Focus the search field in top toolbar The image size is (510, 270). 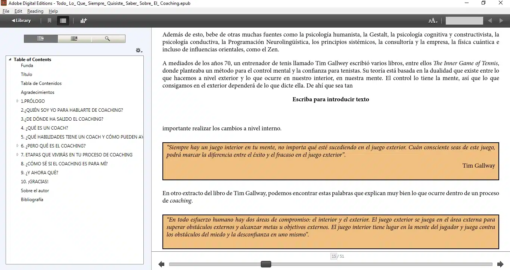coord(464,21)
